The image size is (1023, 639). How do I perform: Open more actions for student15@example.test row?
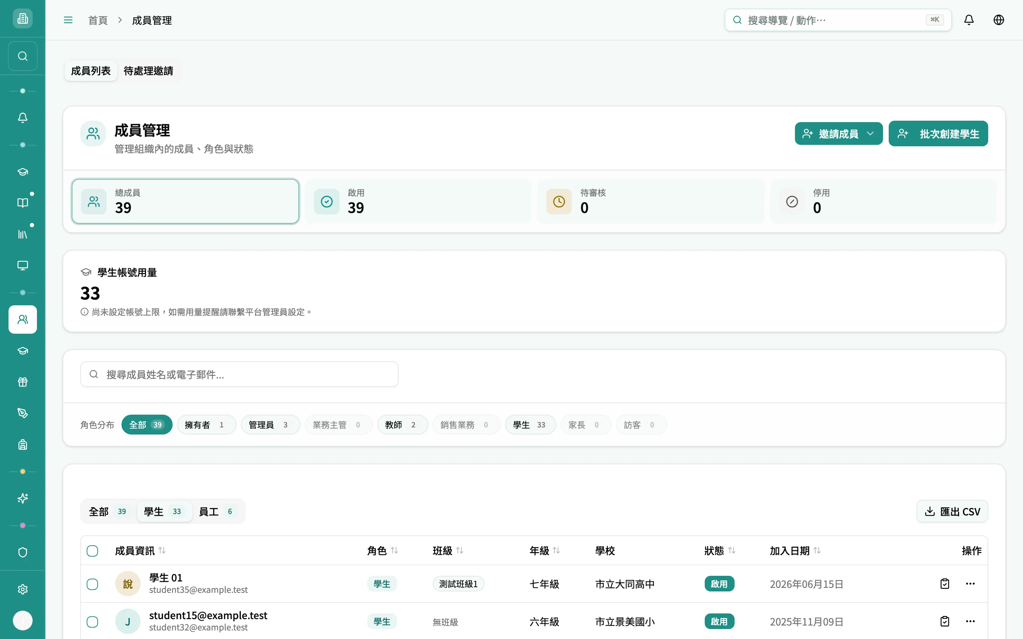click(970, 621)
